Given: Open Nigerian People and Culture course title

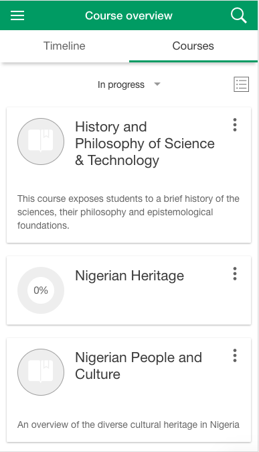Looking at the screenshot, I should coord(139,365).
